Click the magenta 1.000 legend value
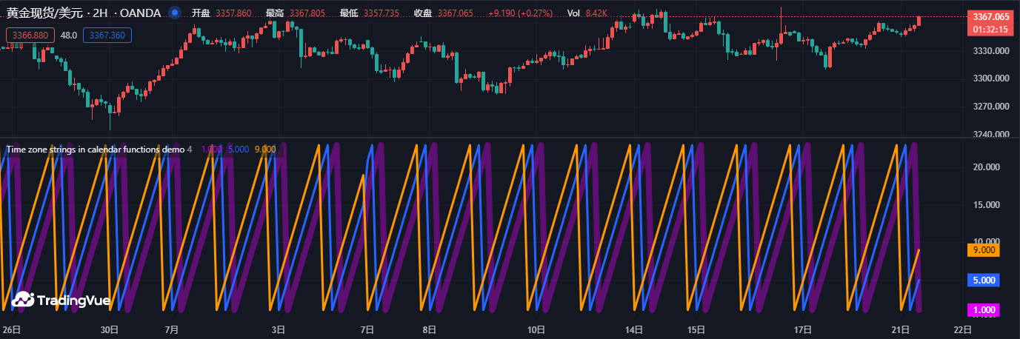 [211, 149]
